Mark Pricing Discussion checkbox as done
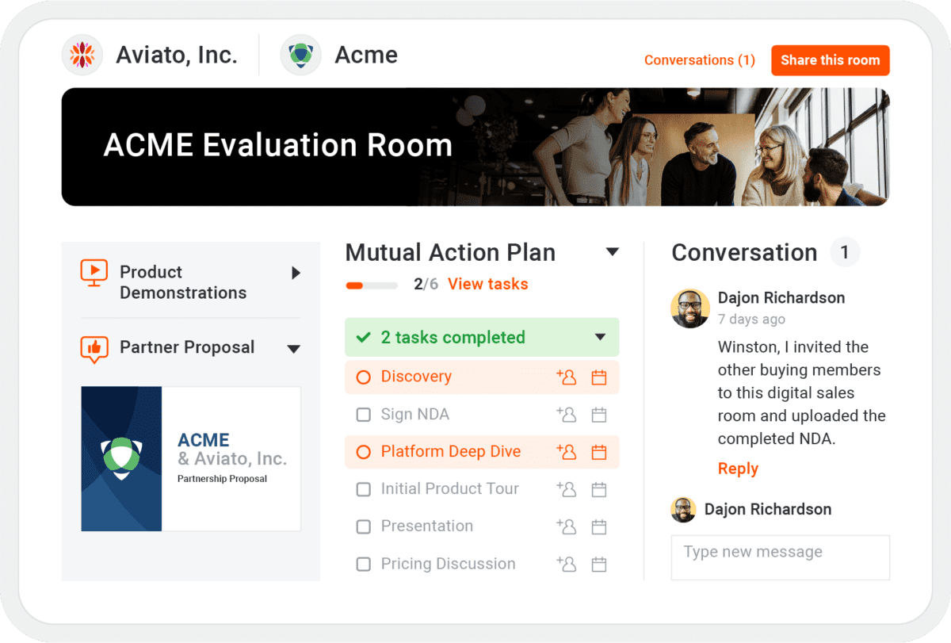951x643 pixels. coord(363,565)
